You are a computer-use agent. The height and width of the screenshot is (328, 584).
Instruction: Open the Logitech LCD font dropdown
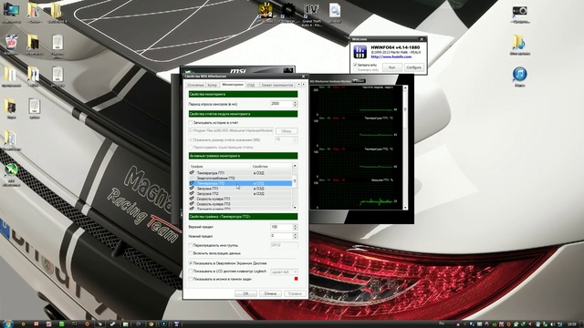(284, 272)
